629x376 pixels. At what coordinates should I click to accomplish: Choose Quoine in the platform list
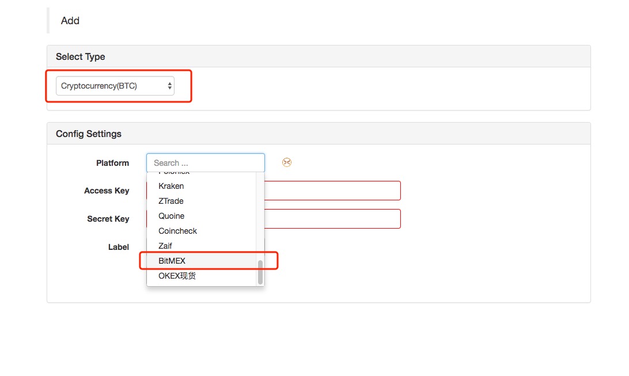coord(202,216)
